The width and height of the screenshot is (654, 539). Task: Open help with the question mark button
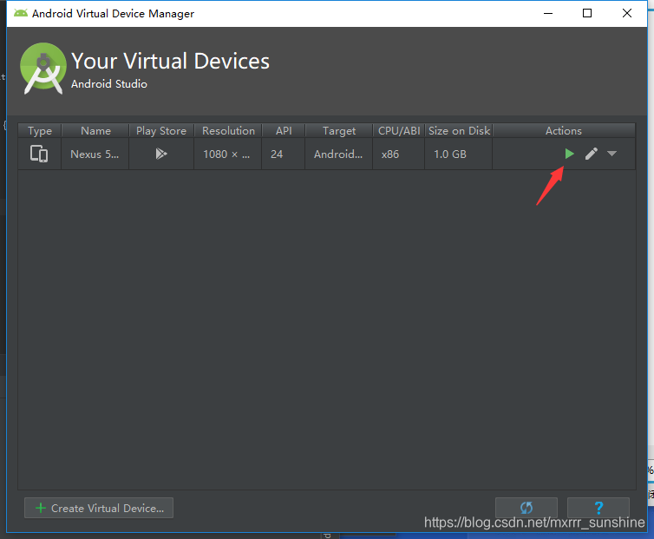[x=598, y=508]
